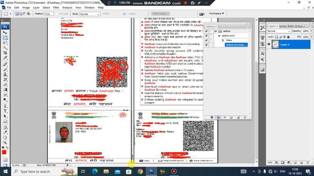The height and width of the screenshot is (176, 314).
Task: Click the Refine Edge button
Action: coord(160,14)
